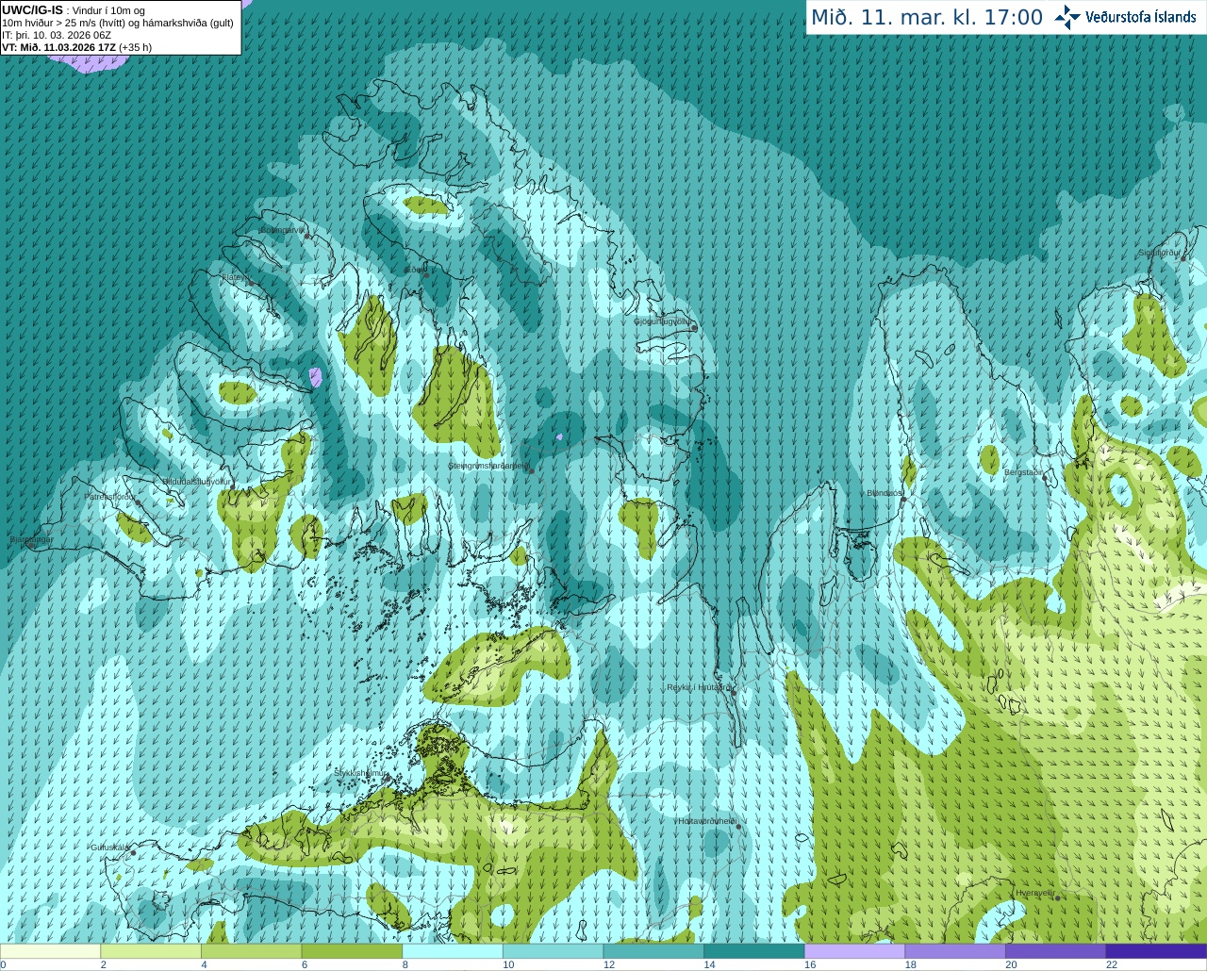Screen dimensions: 1207x971
Task: Pick the 14–16 m/s dark teal legend swatch
Action: point(753,951)
